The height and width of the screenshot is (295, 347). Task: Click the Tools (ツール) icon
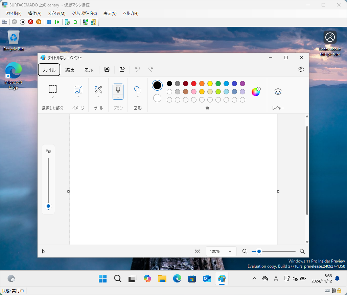[x=98, y=90]
